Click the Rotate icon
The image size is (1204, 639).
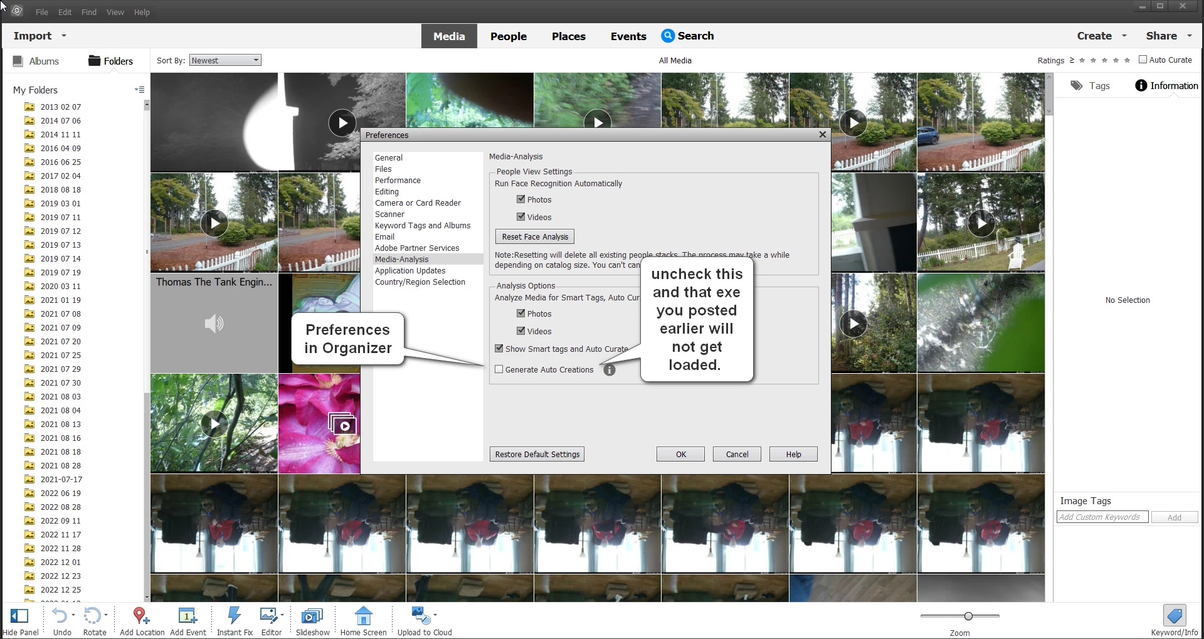pos(92,615)
